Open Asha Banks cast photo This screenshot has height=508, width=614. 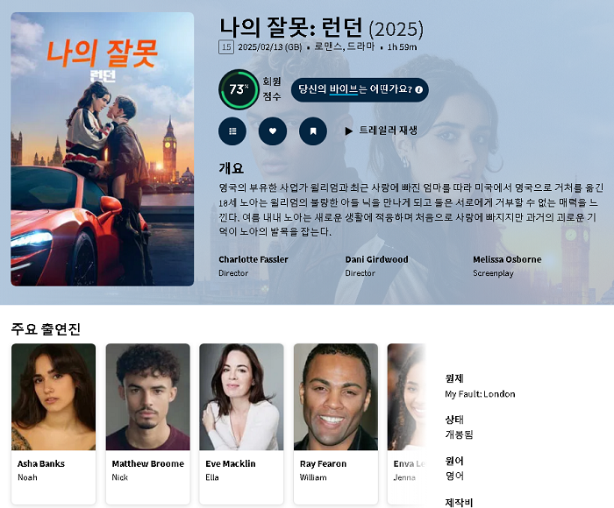(x=54, y=397)
